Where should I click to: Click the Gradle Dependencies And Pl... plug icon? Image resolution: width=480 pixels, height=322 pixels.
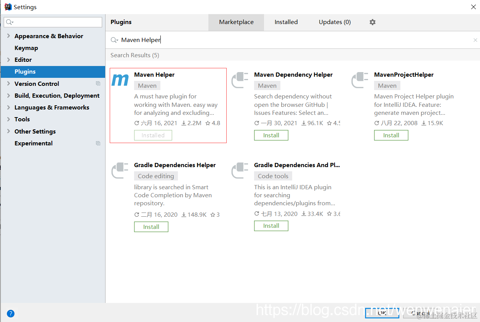tap(240, 171)
